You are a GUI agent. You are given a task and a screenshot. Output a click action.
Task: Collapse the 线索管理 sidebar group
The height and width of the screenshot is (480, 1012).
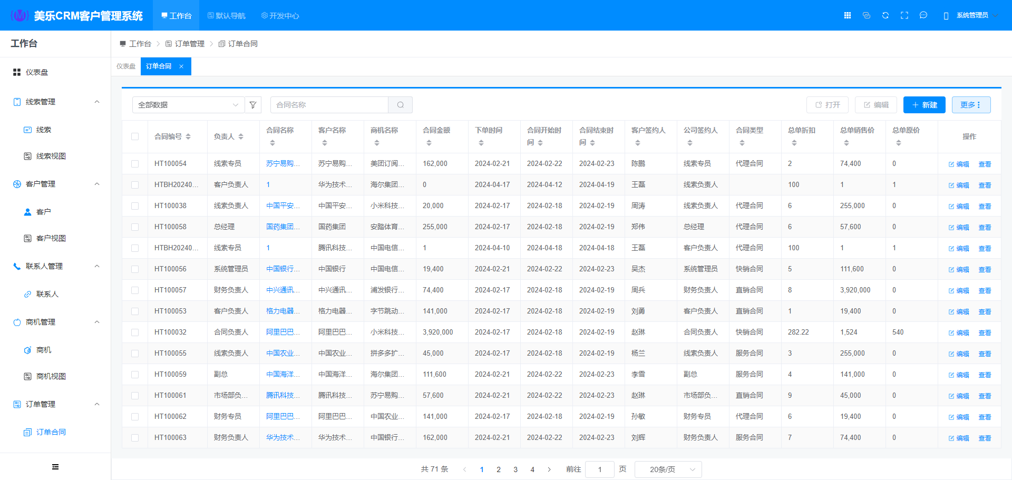[97, 102]
